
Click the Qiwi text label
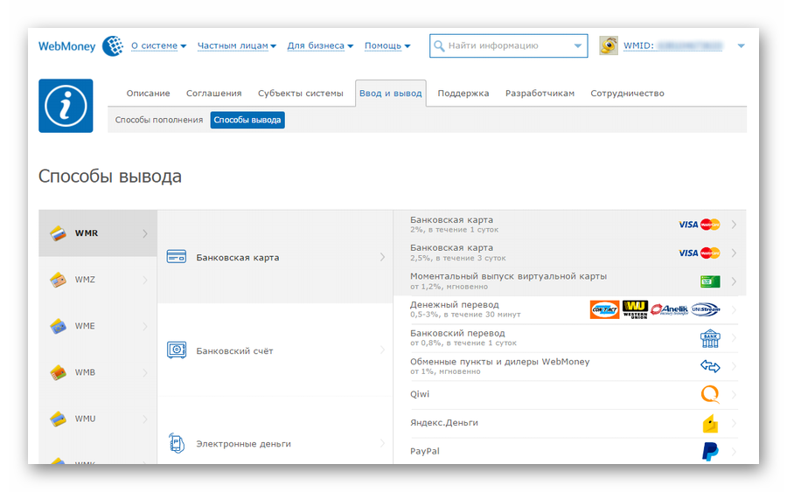420,394
